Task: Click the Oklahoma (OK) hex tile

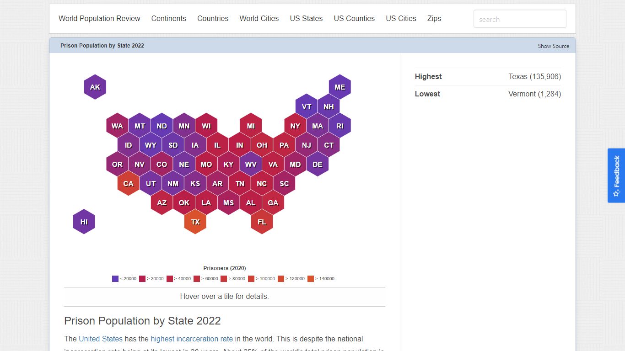Action: [x=184, y=202]
